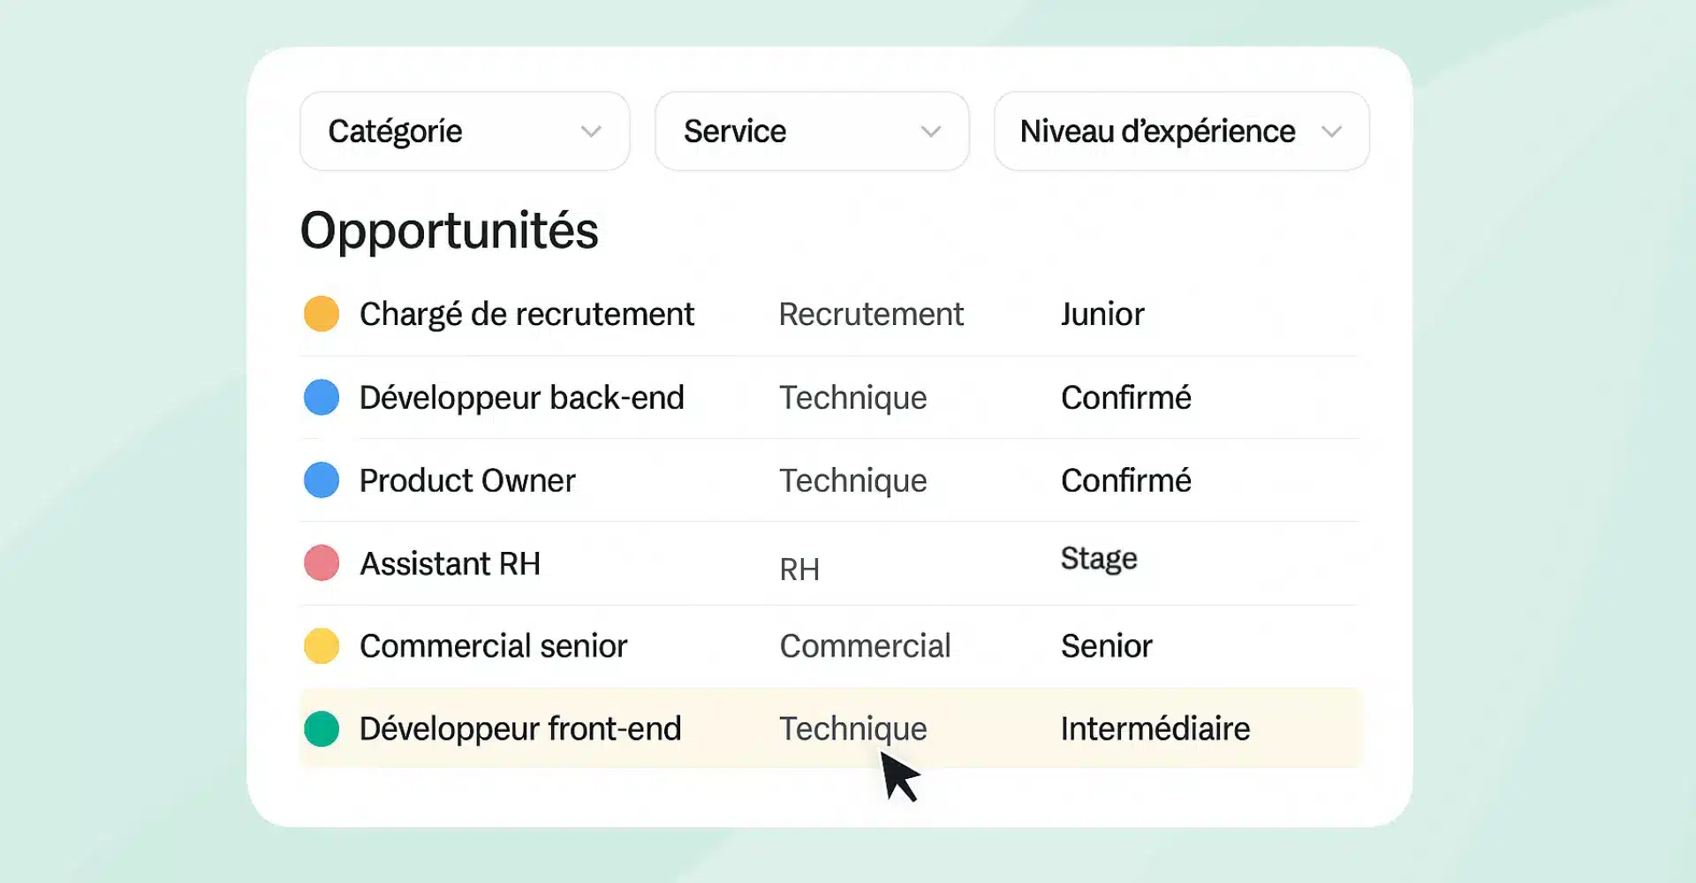Click the orange dot beside Chargé de recrutement

[322, 314]
